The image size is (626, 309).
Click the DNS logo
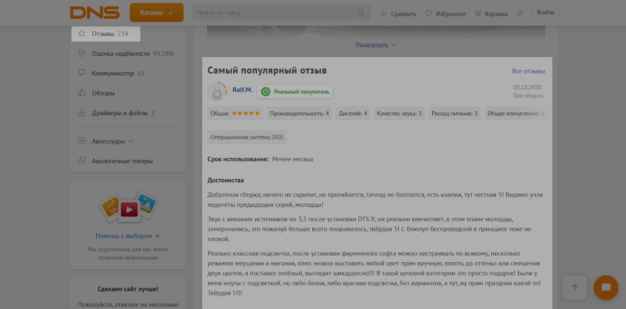coord(95,13)
